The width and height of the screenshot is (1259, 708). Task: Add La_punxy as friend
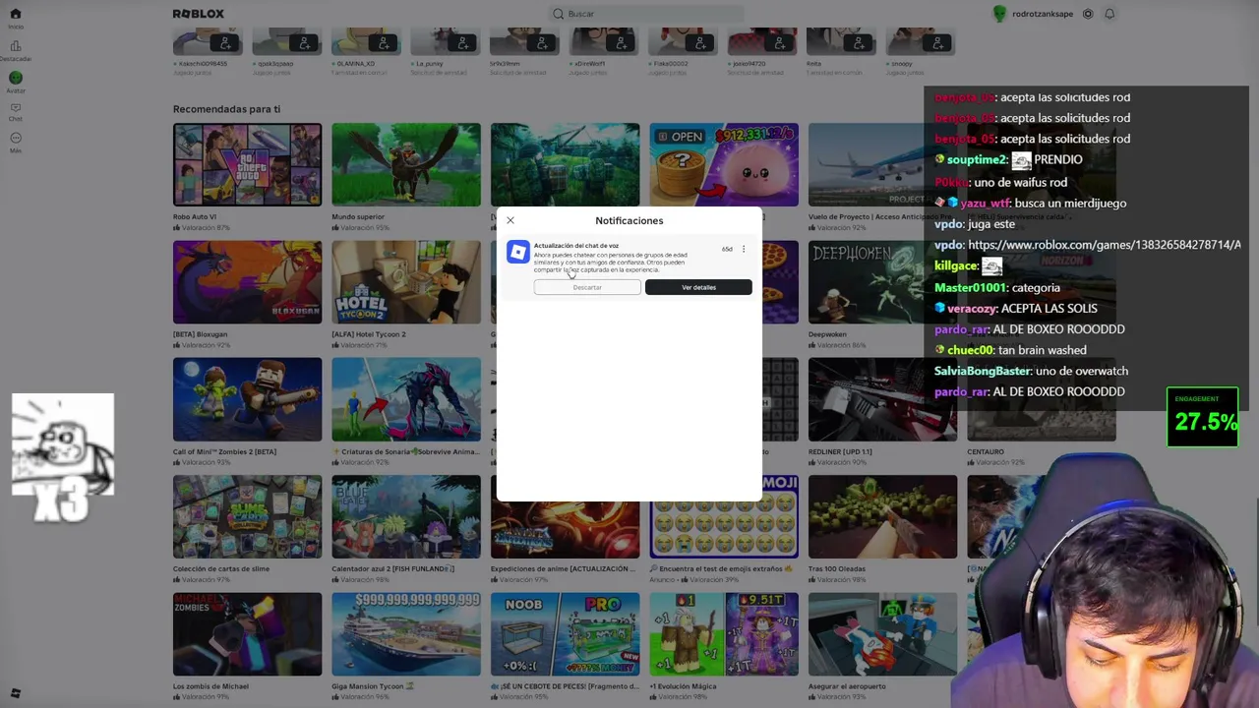462,43
